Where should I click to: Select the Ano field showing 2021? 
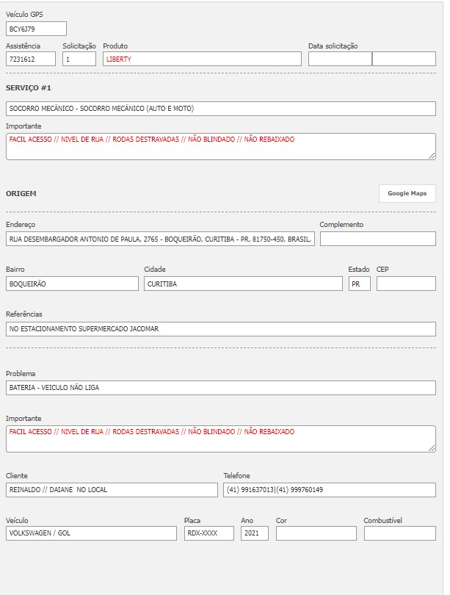pyautogui.click(x=254, y=533)
